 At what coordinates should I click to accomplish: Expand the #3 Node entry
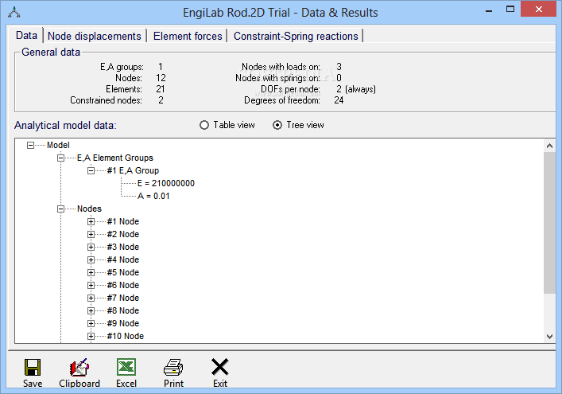91,248
